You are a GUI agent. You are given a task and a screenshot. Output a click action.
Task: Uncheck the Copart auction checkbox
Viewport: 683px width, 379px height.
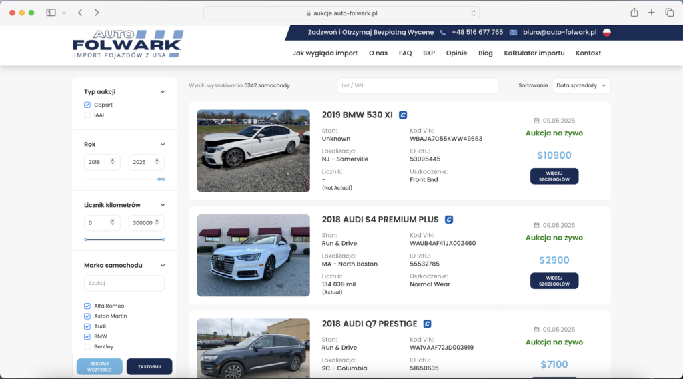(87, 105)
